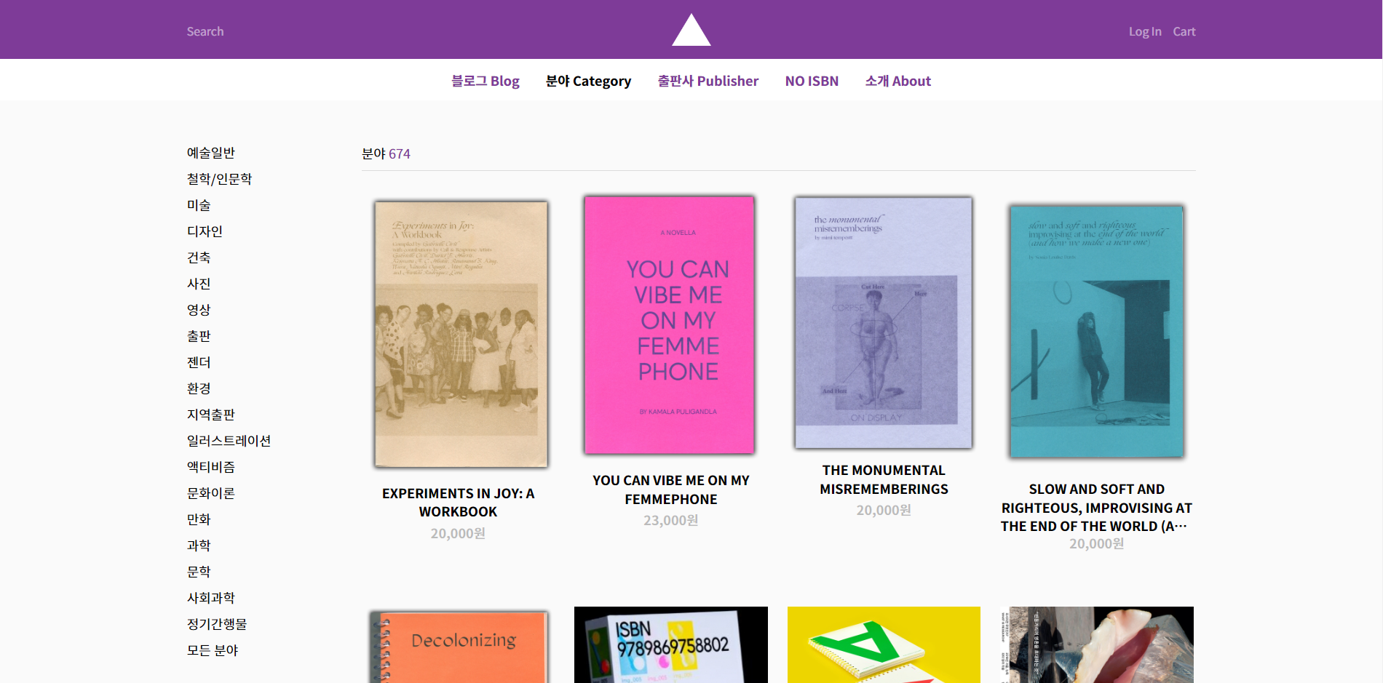Open the NO ISBN menu item

(812, 81)
